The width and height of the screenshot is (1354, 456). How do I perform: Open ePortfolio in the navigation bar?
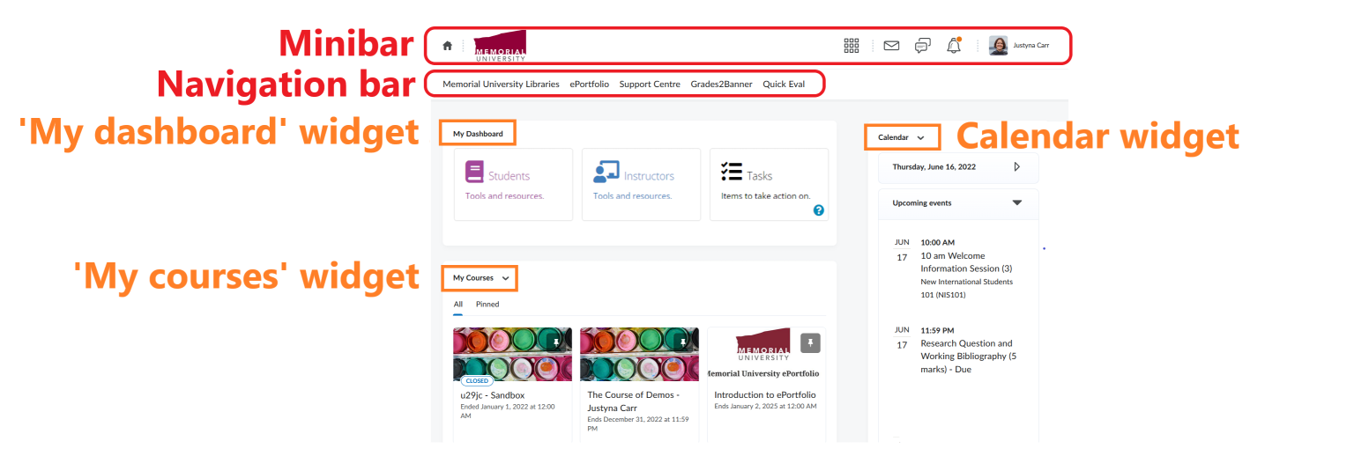click(x=589, y=85)
